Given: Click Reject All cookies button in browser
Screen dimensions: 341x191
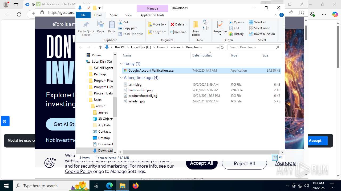Looking at the screenshot, I should (244, 163).
